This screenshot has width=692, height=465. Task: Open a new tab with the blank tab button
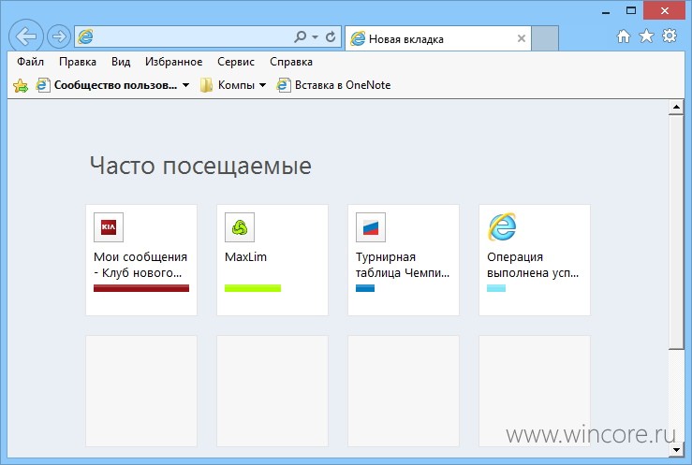pos(545,38)
